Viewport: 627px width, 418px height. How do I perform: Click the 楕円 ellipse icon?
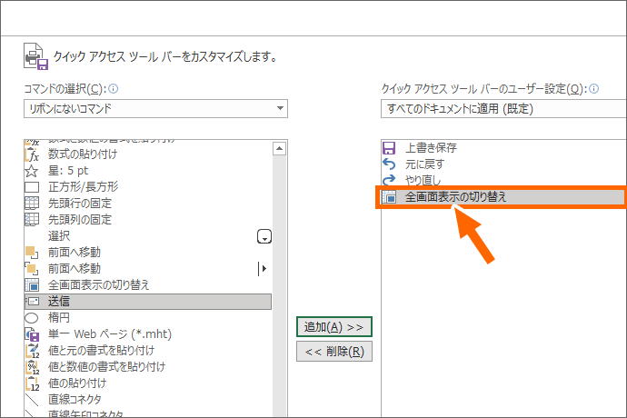pyautogui.click(x=32, y=318)
